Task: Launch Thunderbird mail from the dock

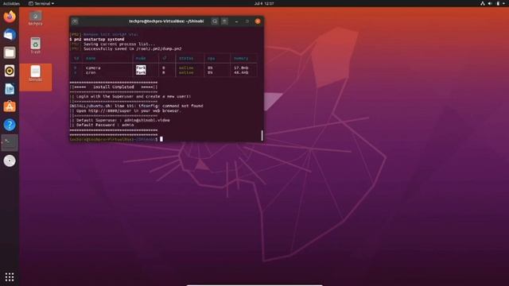Action: 10,34
